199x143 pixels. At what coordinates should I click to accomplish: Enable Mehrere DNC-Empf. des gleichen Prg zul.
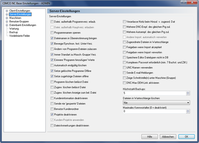124,27
